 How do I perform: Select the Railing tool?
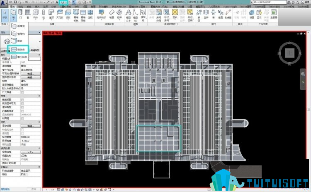101,14
